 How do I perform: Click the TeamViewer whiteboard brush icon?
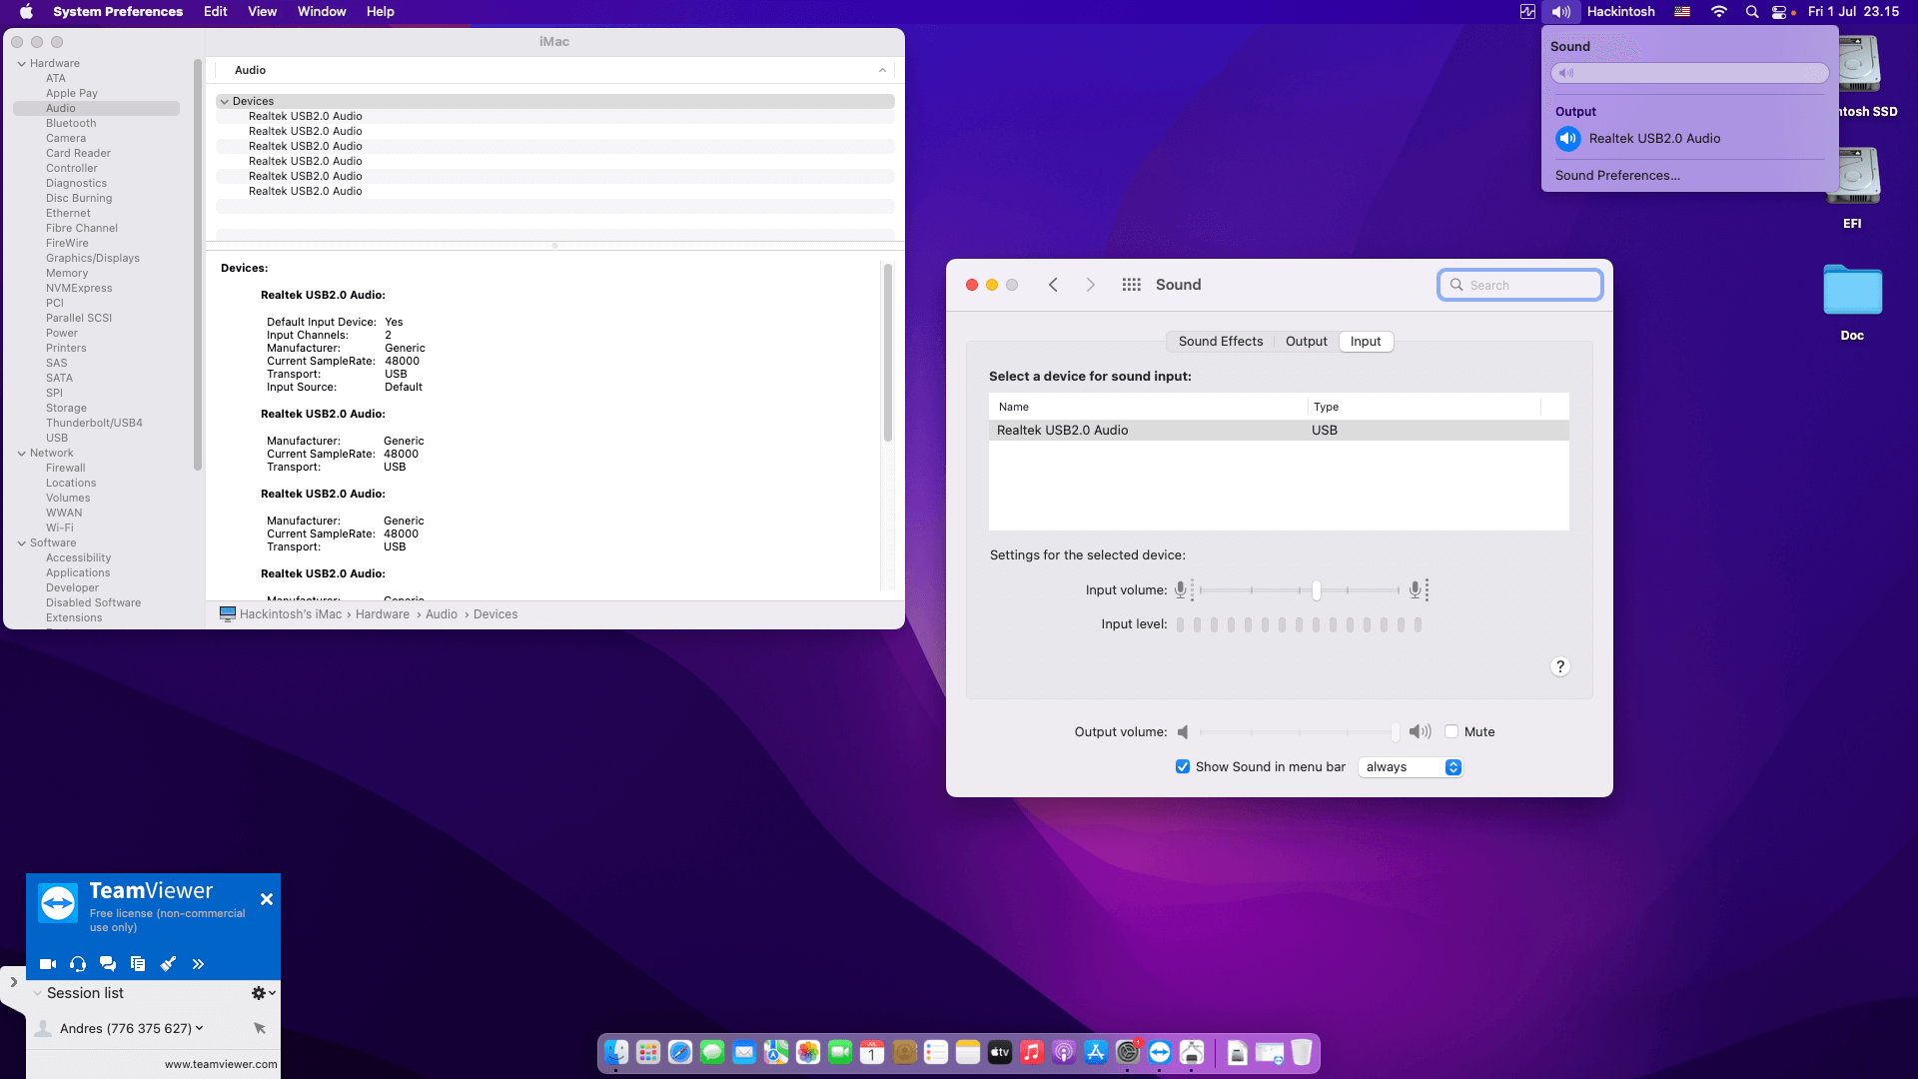pyautogui.click(x=168, y=964)
